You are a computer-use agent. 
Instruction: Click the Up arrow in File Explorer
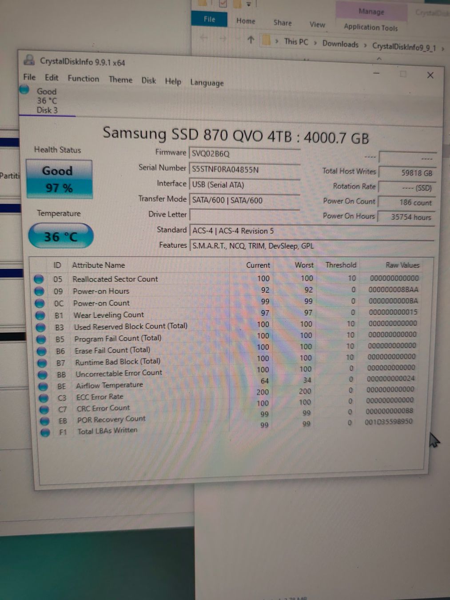(x=251, y=40)
